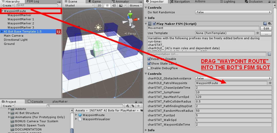Viewport: 277px width, 133px height.
Task: Open Project panel options menu
Action: (x=140, y=102)
